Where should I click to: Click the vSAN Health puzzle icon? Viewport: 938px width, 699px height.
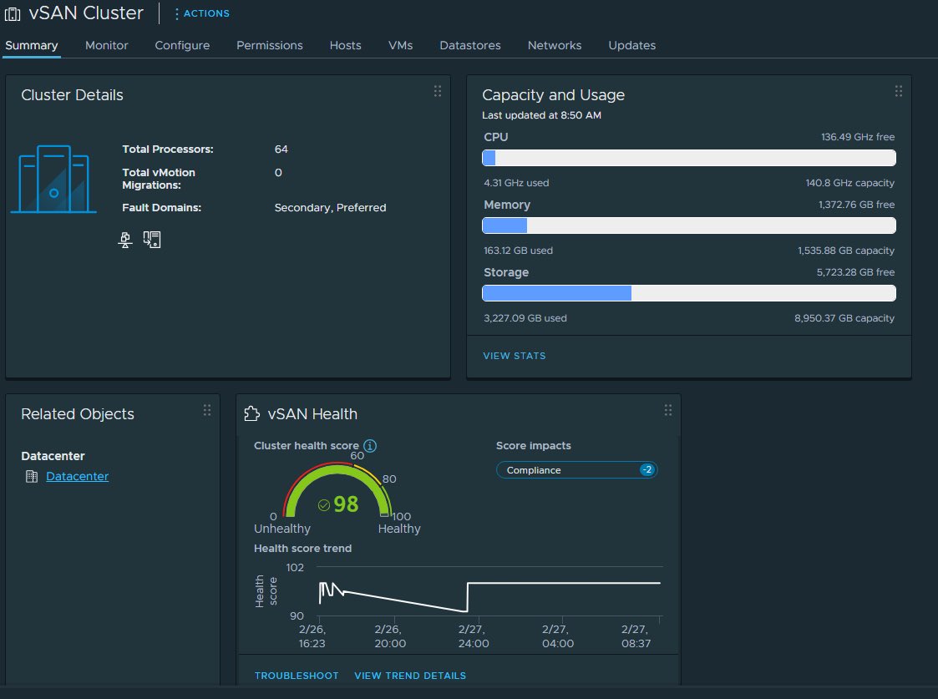click(x=252, y=413)
